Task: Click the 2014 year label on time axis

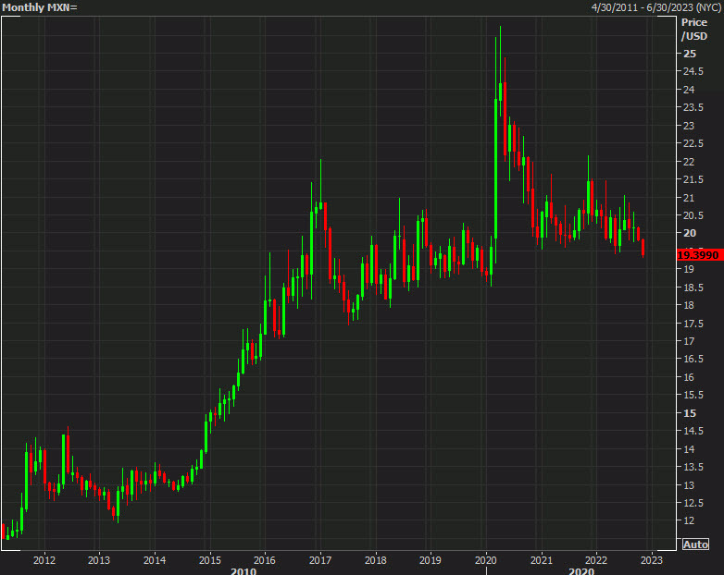Action: [x=155, y=560]
